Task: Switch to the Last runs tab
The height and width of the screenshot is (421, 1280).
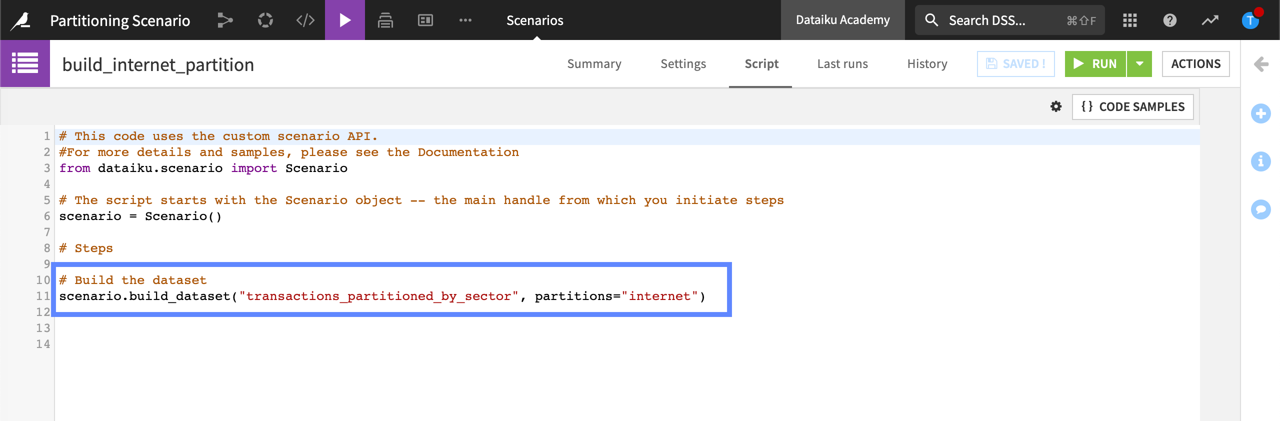Action: 842,64
